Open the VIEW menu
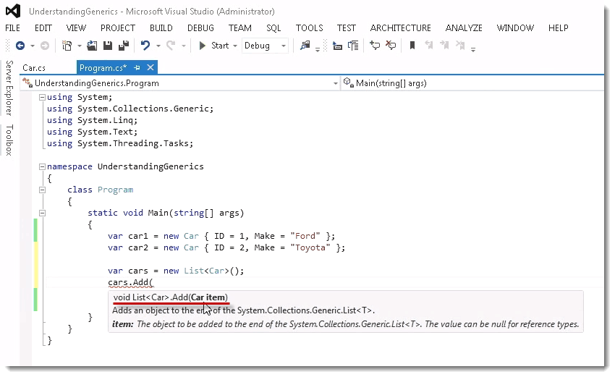The image size is (615, 377). (x=76, y=27)
